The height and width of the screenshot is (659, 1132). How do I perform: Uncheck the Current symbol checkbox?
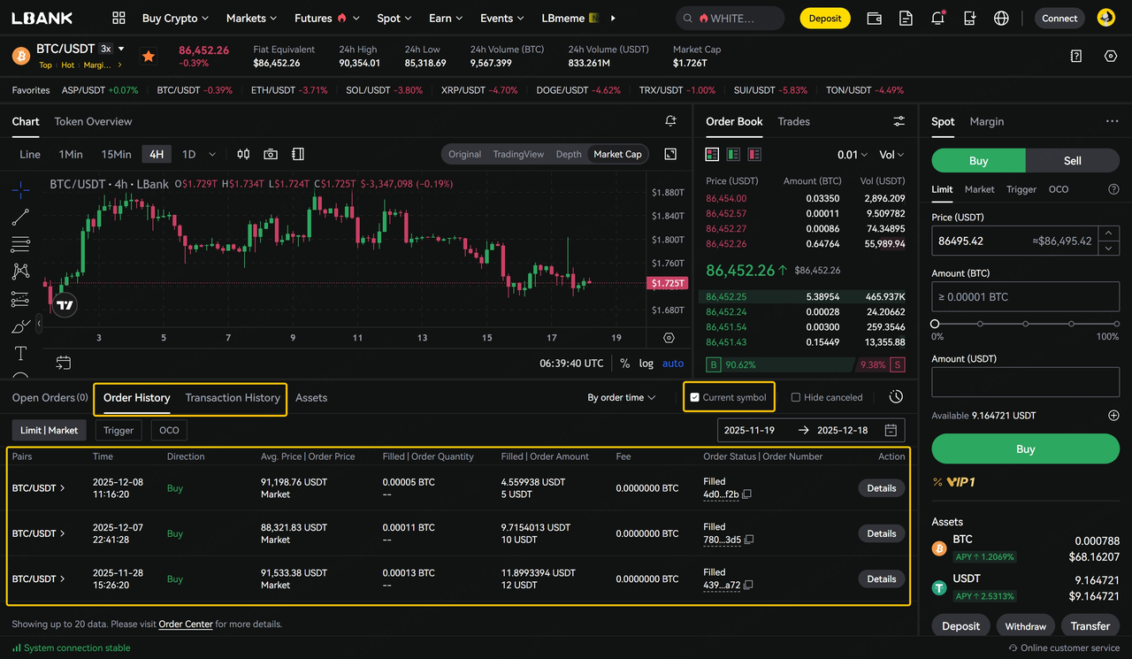695,398
